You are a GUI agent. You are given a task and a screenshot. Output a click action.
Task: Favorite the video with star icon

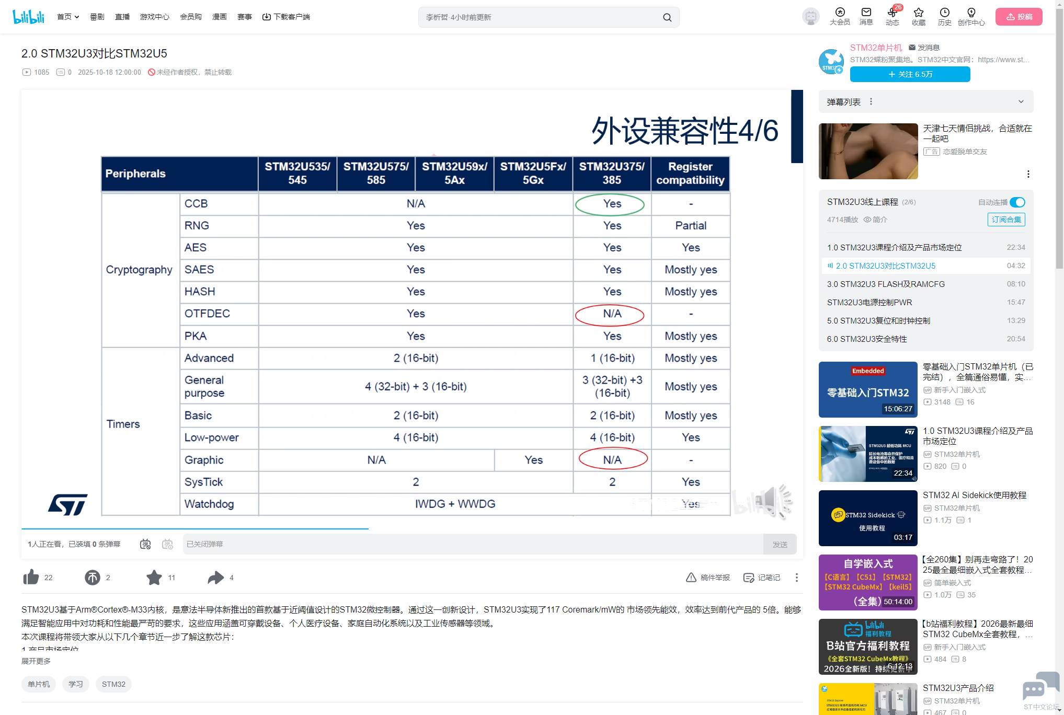click(154, 577)
